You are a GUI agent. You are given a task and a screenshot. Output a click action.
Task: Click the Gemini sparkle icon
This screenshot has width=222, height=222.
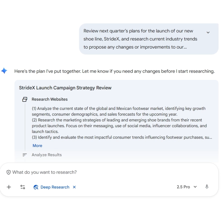(x=4, y=71)
